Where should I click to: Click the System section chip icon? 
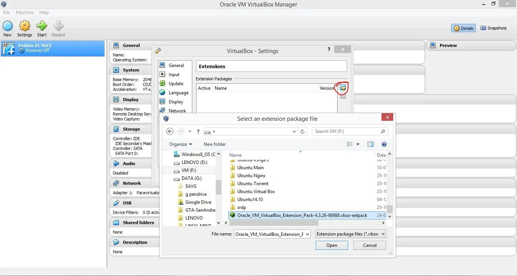click(116, 70)
